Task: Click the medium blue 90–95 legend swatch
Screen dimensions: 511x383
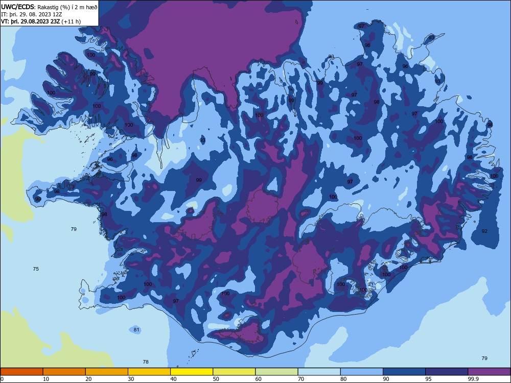Action: pos(404,372)
